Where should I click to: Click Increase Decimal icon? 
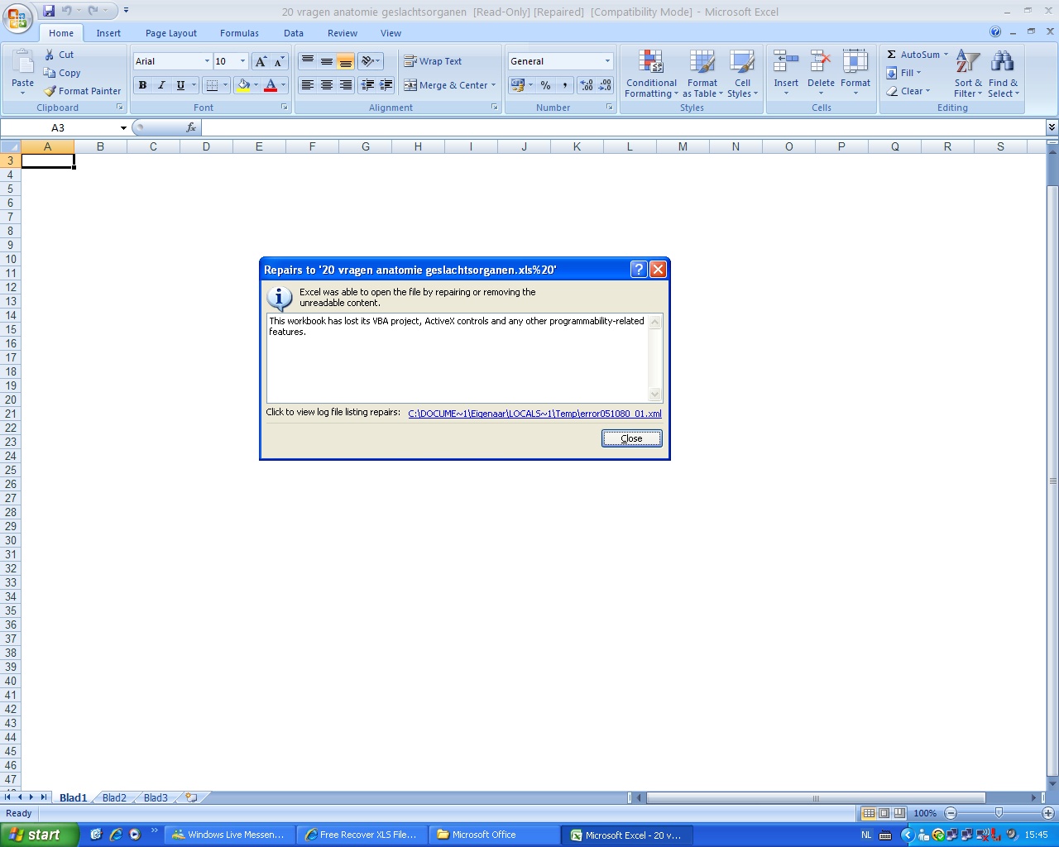tap(587, 85)
